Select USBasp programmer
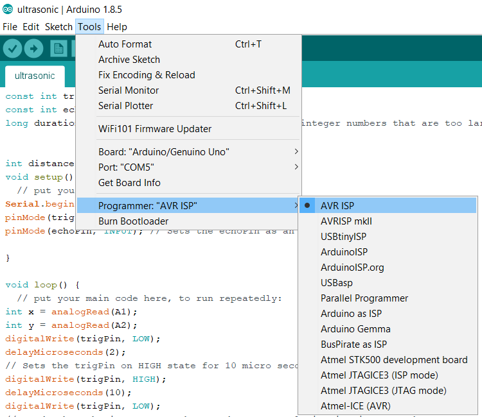The height and width of the screenshot is (417, 482). coord(388,283)
